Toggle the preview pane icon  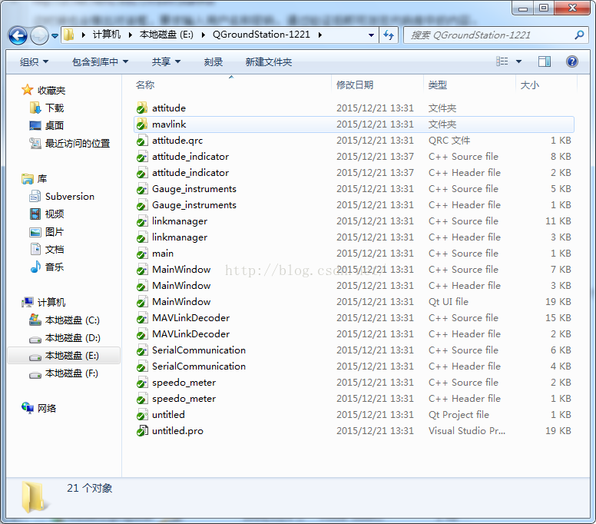(x=545, y=61)
